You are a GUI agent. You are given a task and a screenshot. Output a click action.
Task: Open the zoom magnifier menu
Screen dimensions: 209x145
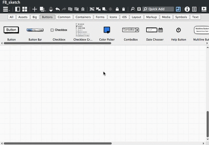click(133, 9)
